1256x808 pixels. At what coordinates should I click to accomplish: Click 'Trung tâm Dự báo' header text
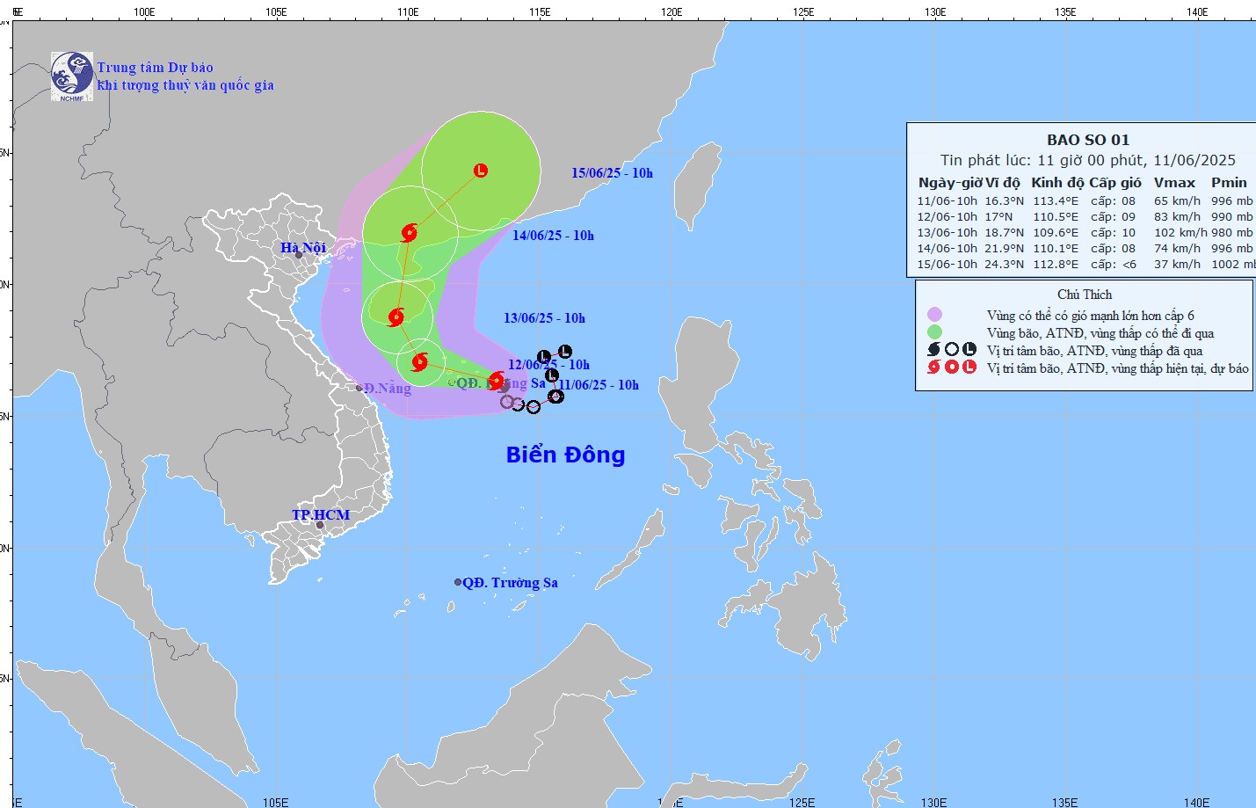point(155,68)
